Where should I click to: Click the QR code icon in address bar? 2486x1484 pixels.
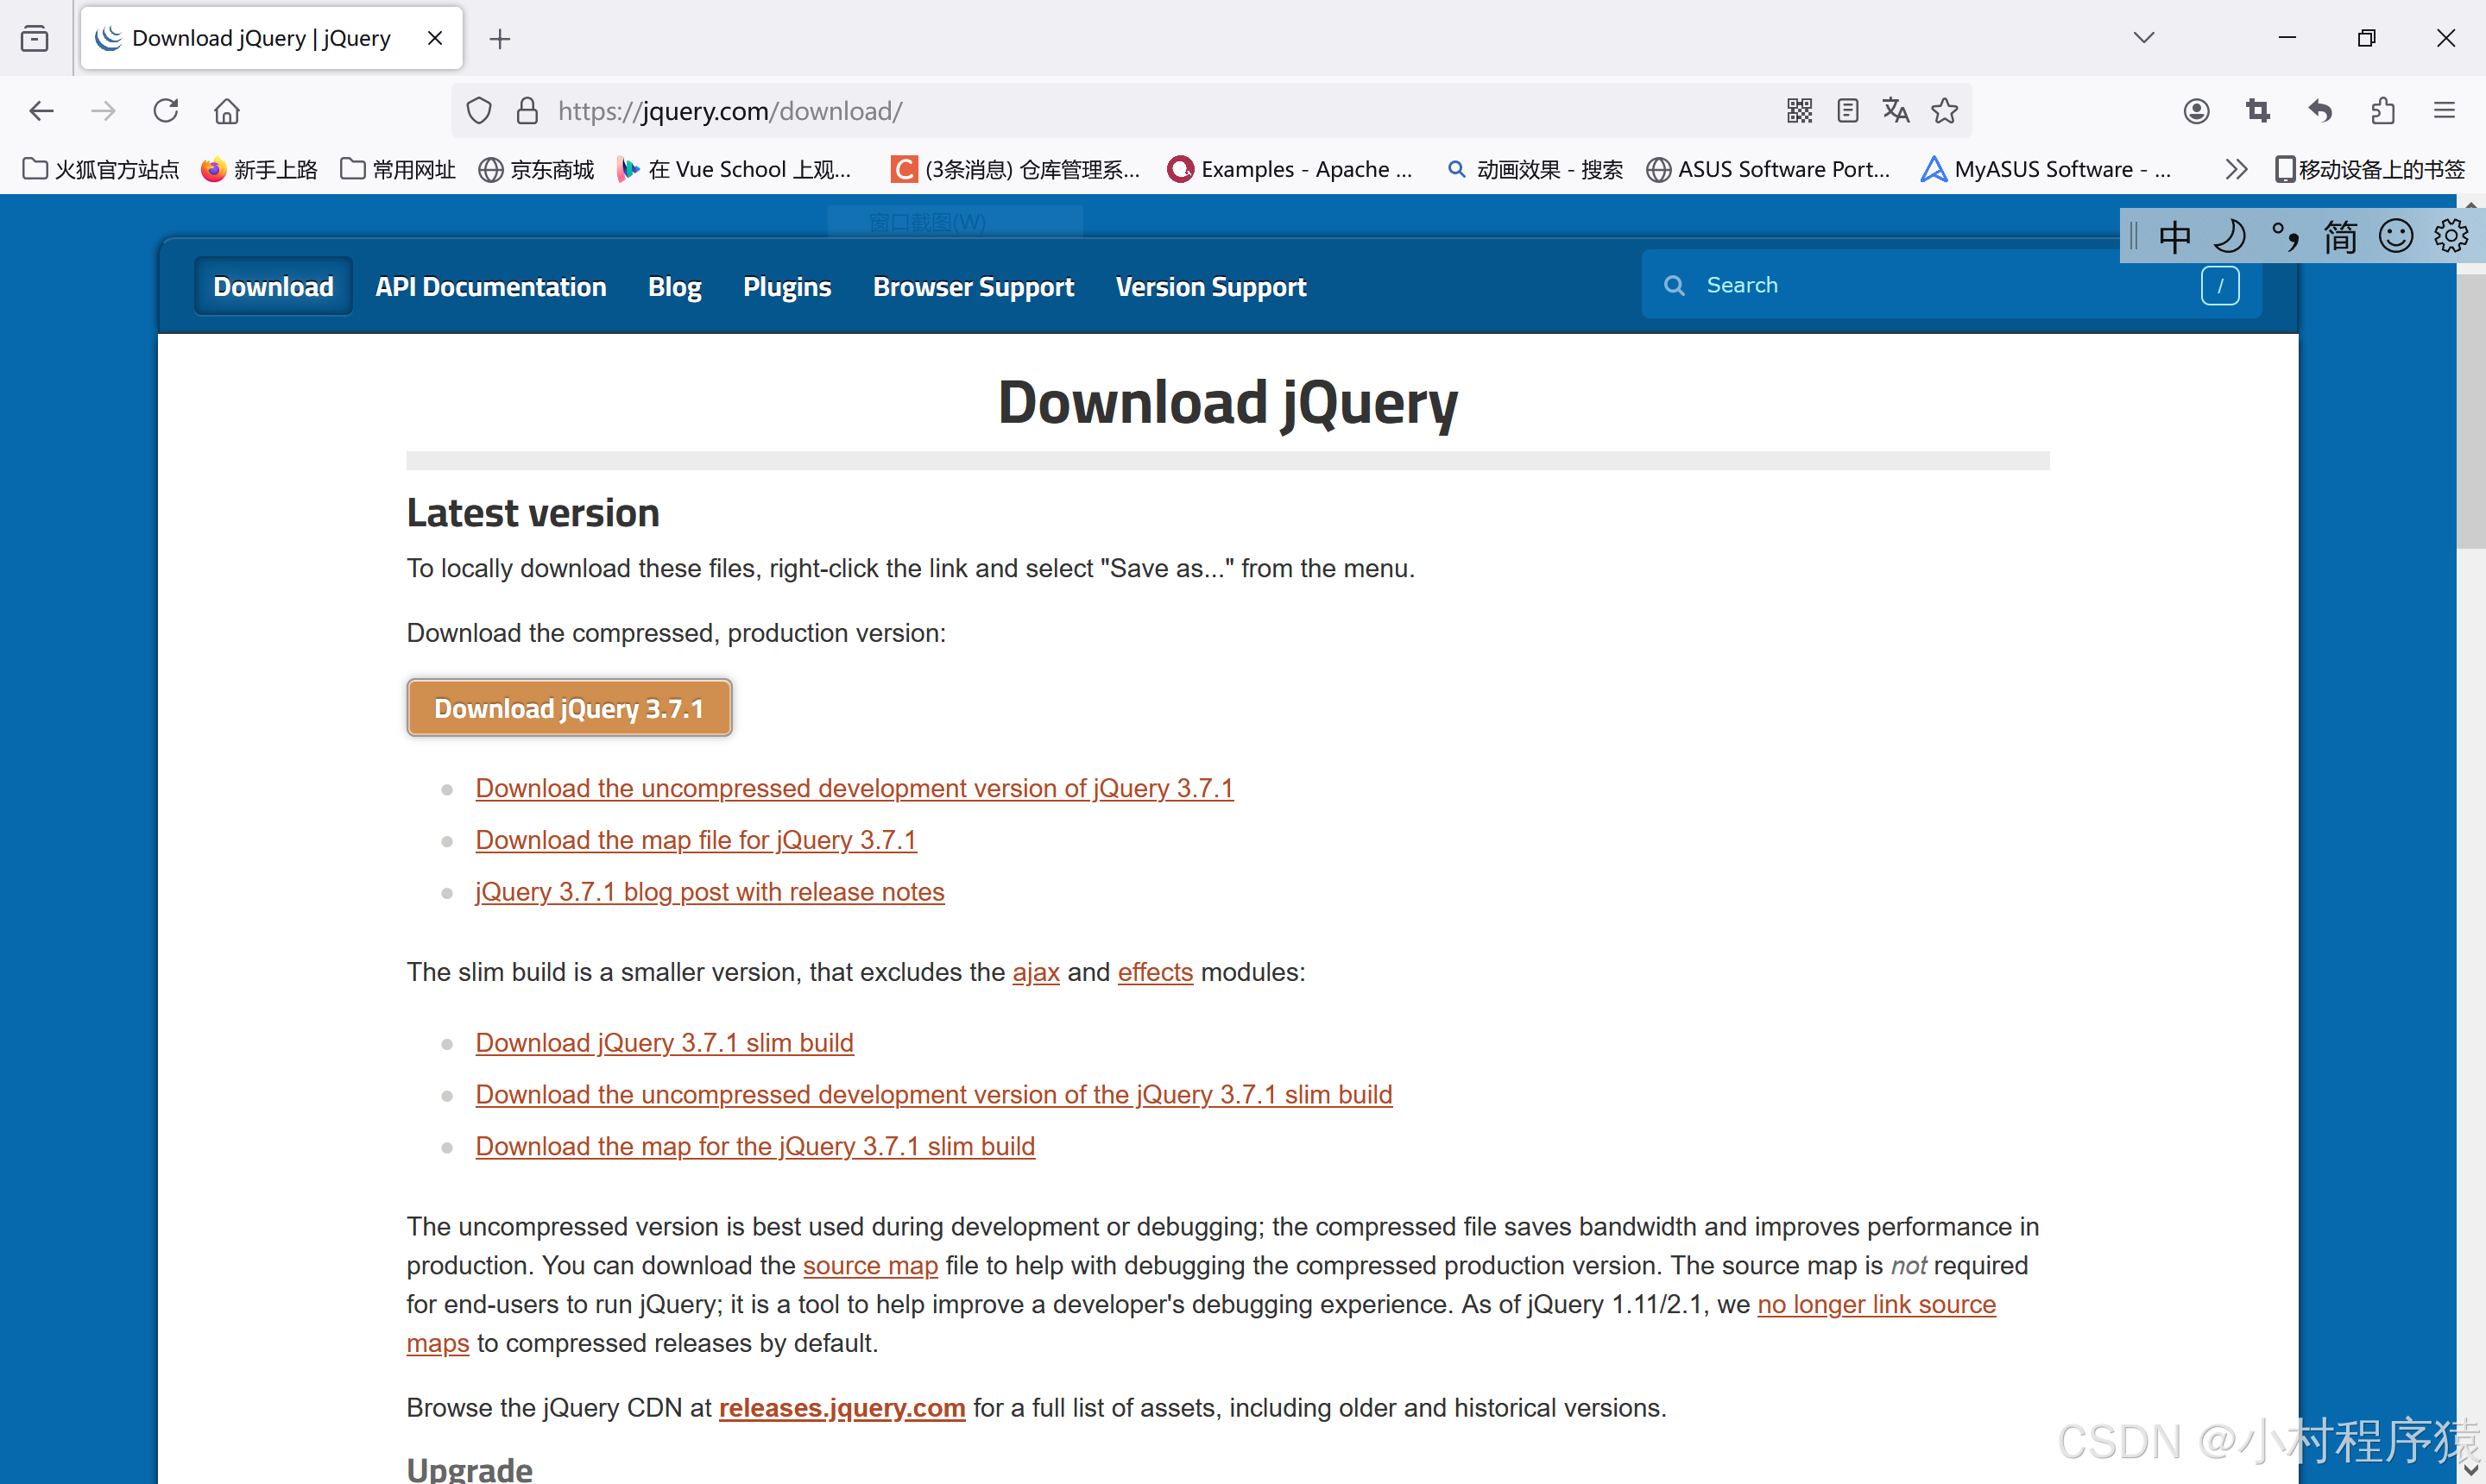pos(1799,111)
